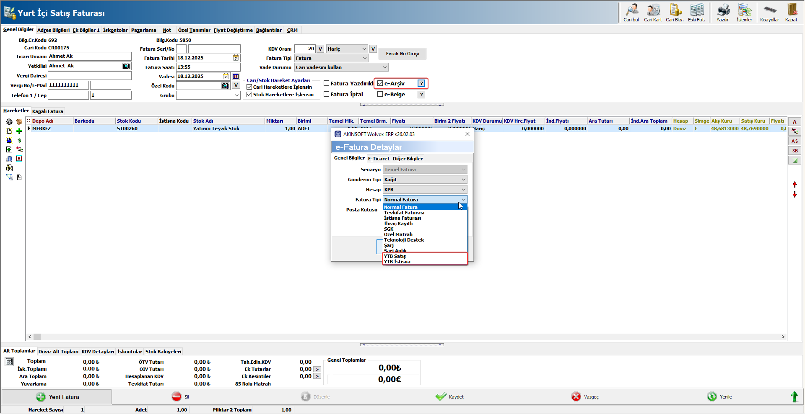Click the Kısayollar toolbar icon
805x414 pixels.
click(769, 10)
